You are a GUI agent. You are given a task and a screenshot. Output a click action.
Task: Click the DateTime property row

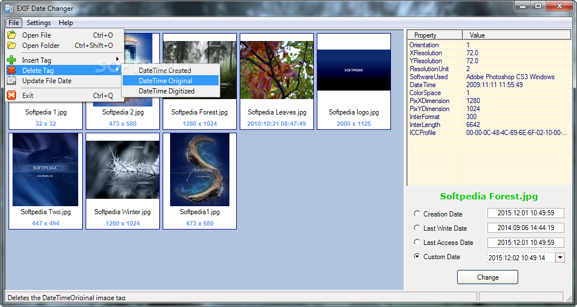(x=490, y=85)
